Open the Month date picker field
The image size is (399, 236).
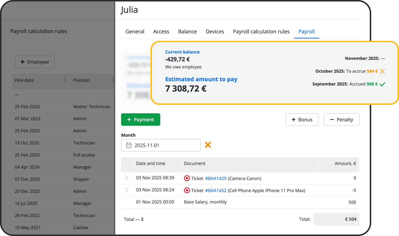pyautogui.click(x=161, y=145)
